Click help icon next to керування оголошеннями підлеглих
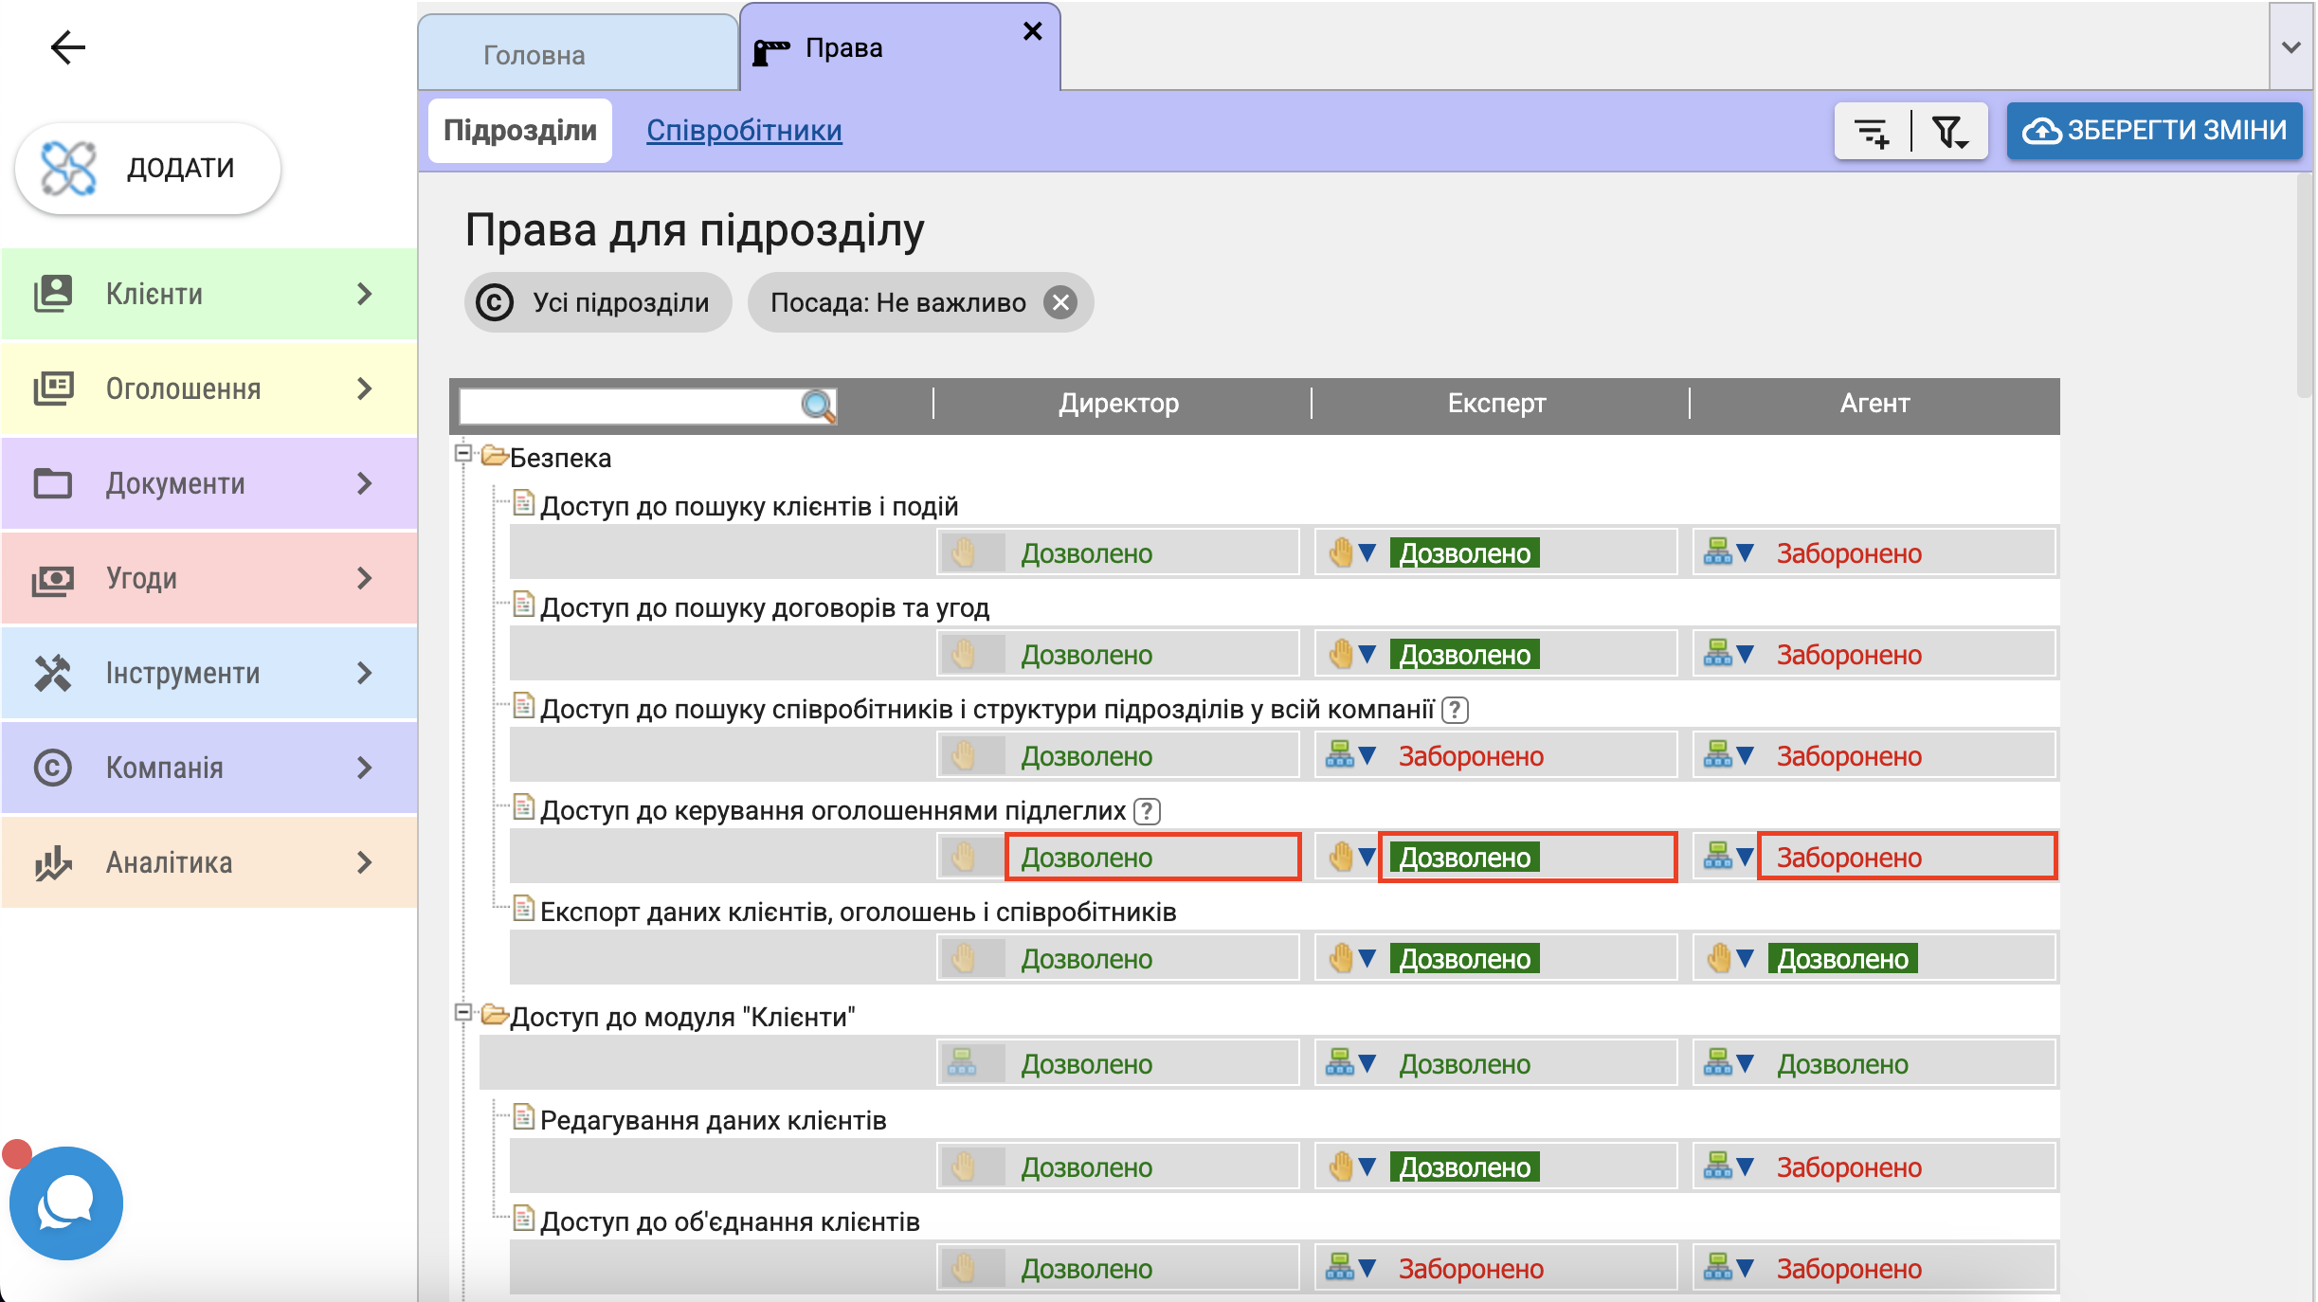The height and width of the screenshot is (1302, 2318). [1147, 811]
